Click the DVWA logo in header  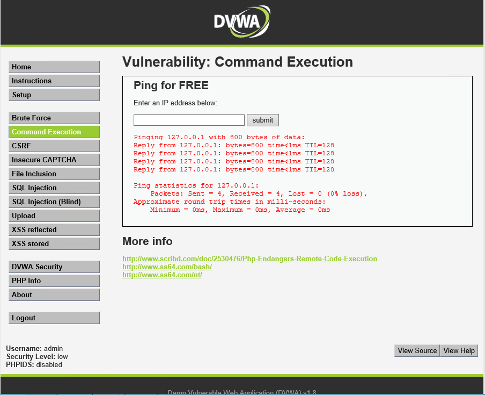pos(242,21)
